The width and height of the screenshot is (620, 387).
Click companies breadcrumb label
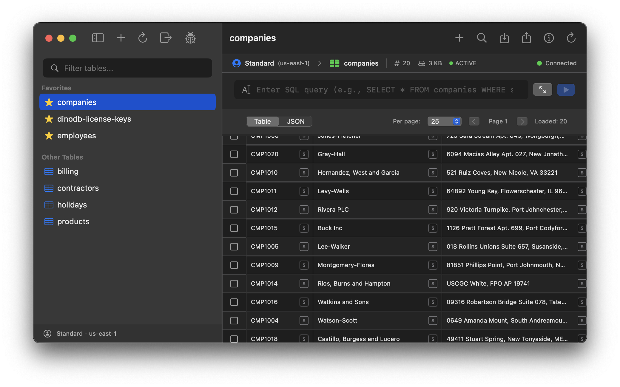pos(361,63)
